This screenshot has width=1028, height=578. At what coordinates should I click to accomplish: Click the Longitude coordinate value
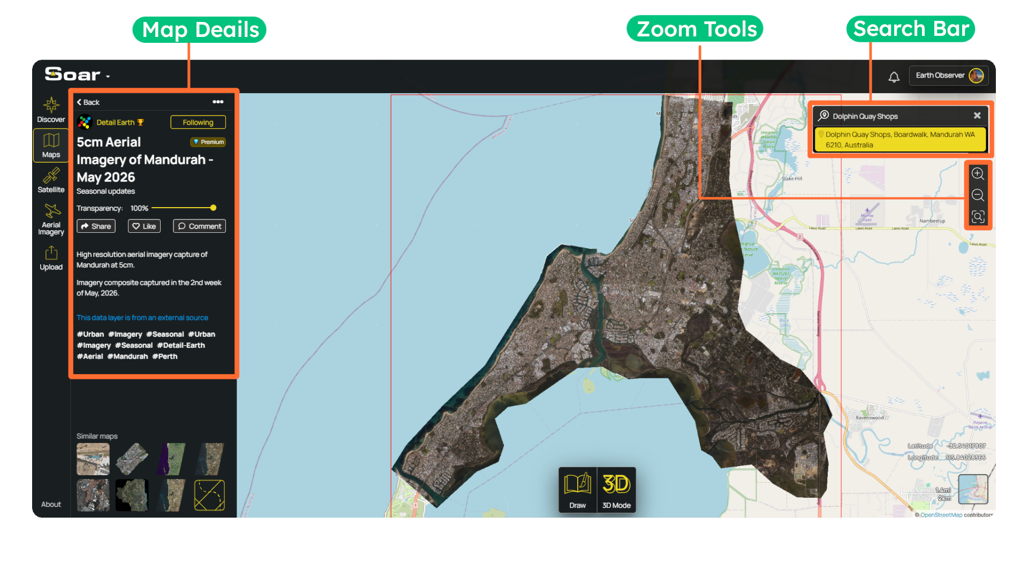pos(965,458)
